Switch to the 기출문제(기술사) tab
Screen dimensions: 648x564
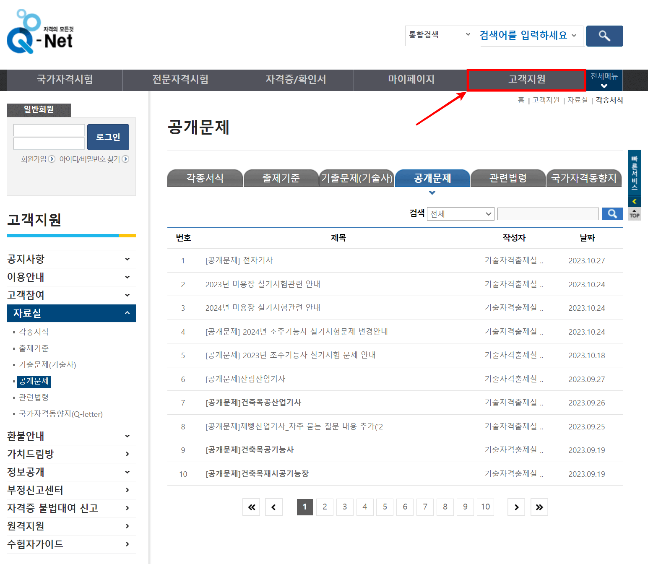pos(357,178)
